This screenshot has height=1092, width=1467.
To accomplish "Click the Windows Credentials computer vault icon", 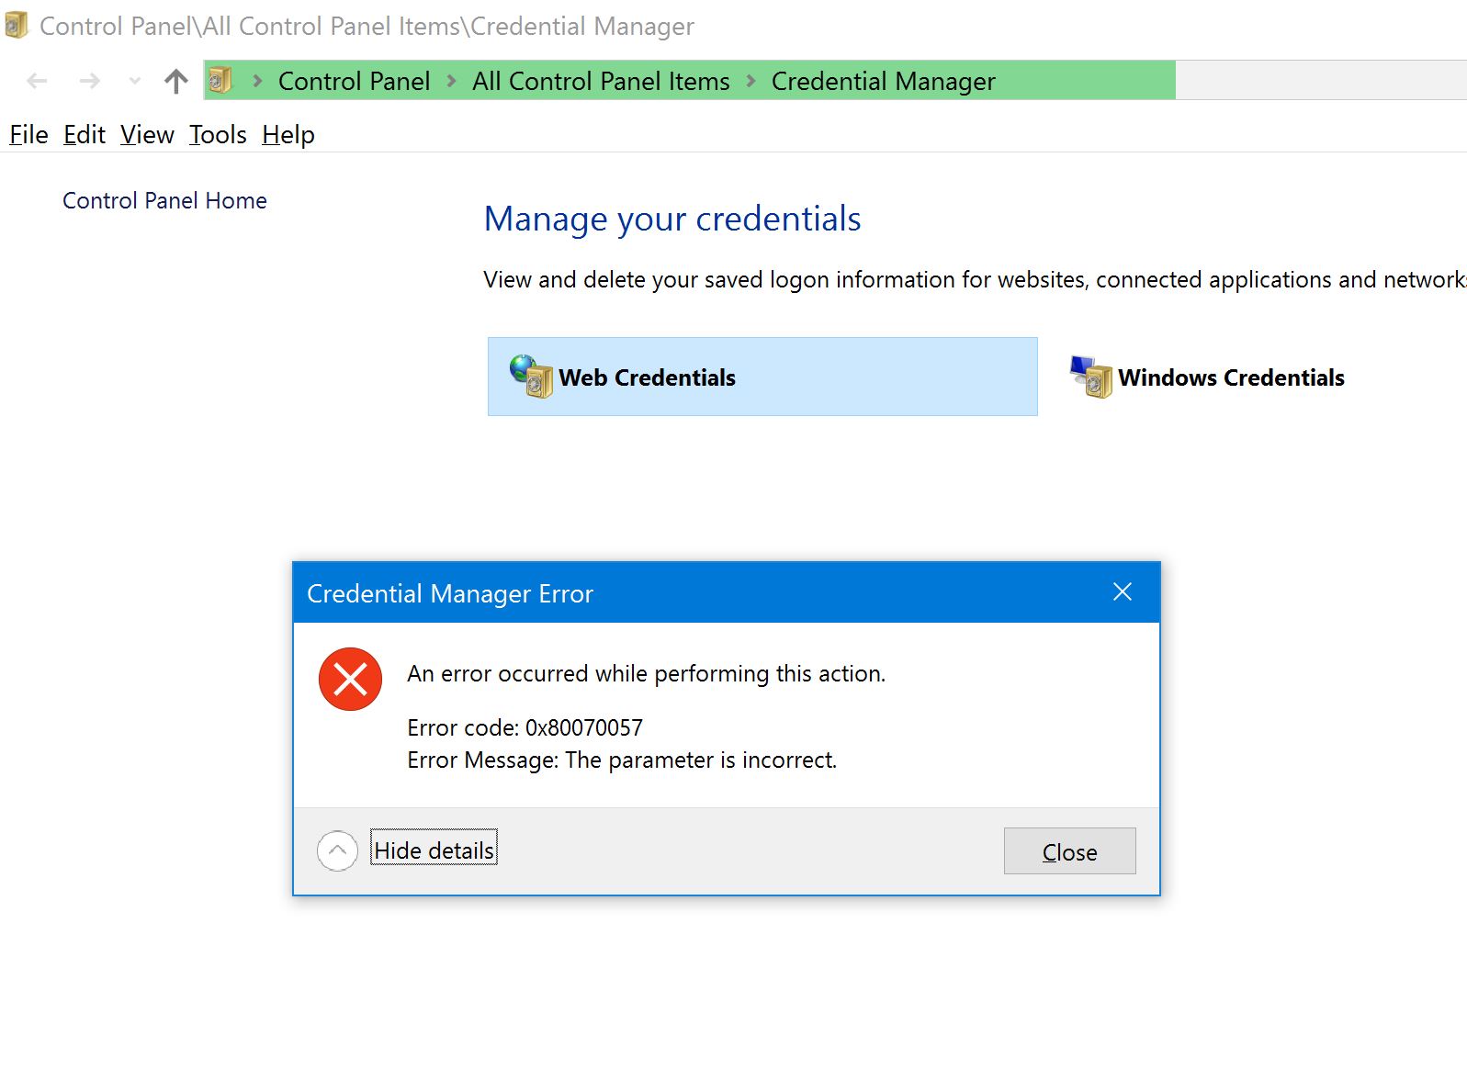I will pyautogui.click(x=1091, y=377).
